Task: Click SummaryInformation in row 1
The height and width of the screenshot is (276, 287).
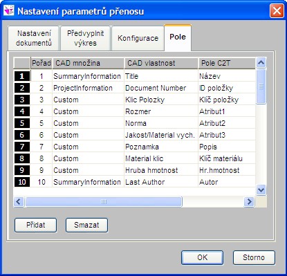Action: (88, 76)
